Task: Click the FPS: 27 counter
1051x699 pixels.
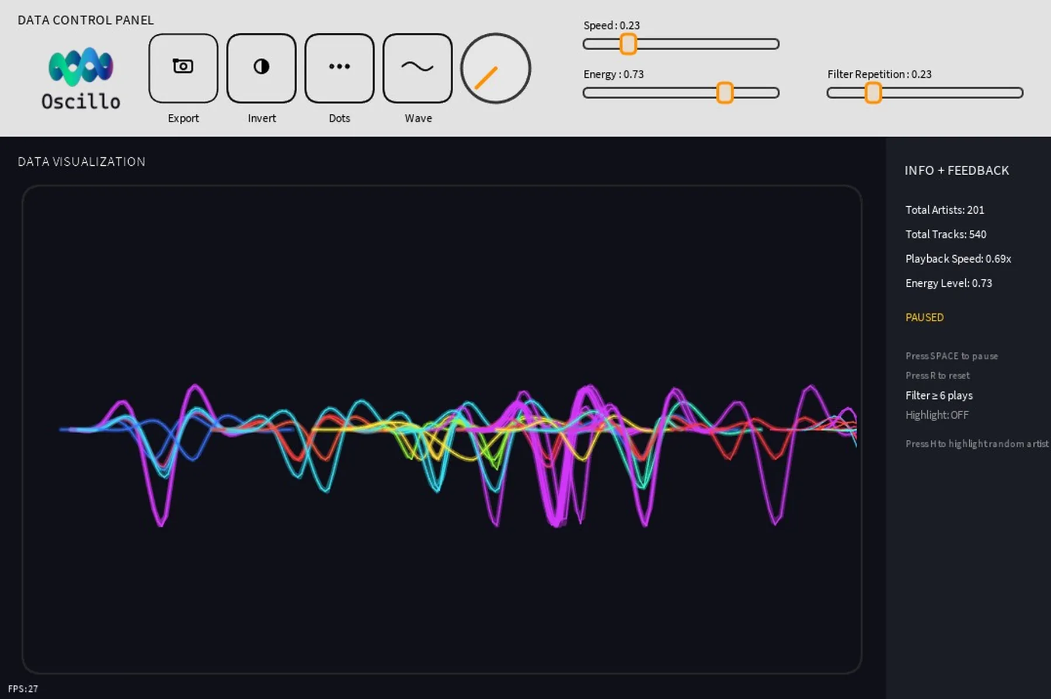Action: (23, 689)
